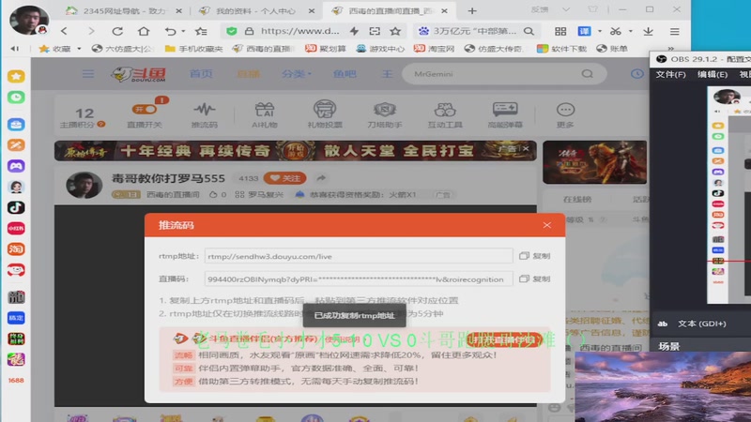Go to browser home page icon
751x422 pixels.
pos(144,31)
